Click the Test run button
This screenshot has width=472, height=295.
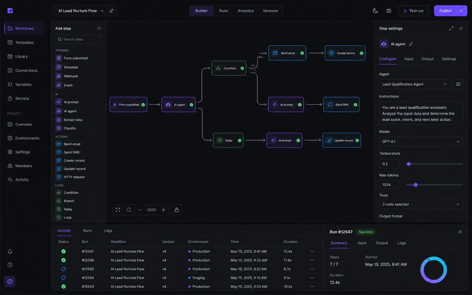pyautogui.click(x=413, y=11)
